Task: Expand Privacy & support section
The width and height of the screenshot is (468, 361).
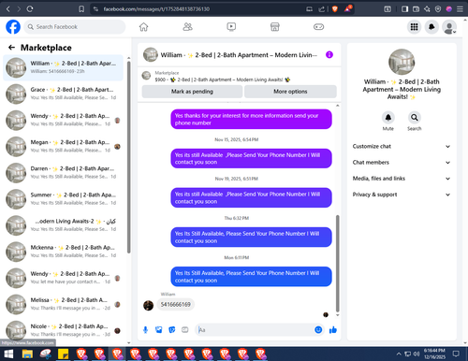Action: coord(402,195)
